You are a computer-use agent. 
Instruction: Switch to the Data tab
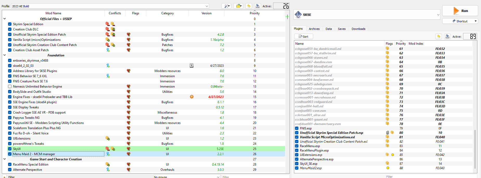coord(329,29)
